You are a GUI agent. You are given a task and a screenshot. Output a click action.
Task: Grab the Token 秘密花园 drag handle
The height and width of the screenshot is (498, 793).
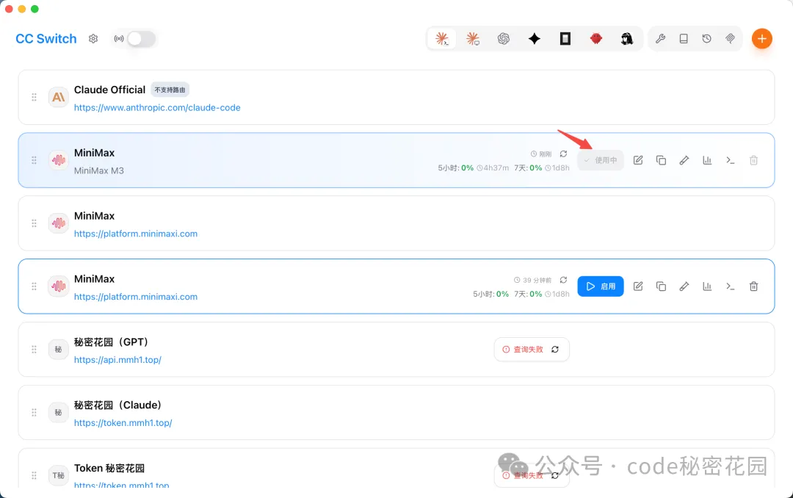pos(34,476)
